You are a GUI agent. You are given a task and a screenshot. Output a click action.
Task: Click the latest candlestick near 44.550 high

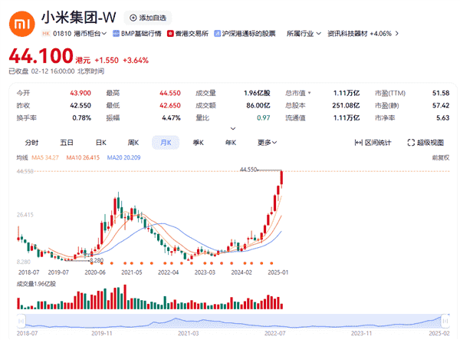283,178
